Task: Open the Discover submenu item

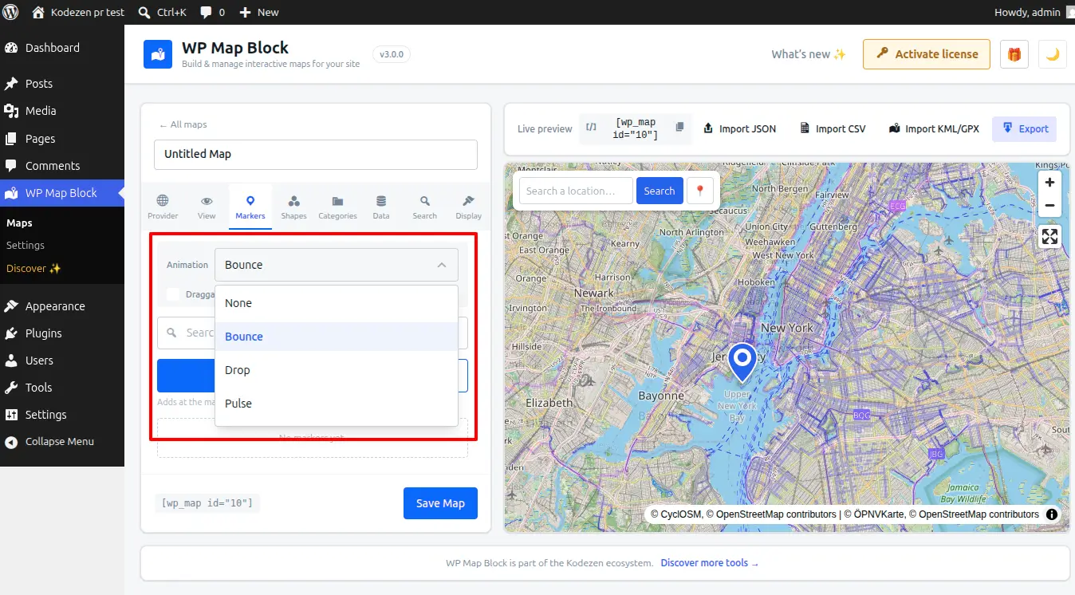Action: tap(33, 268)
